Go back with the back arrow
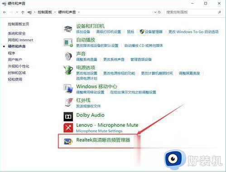 click(5, 12)
